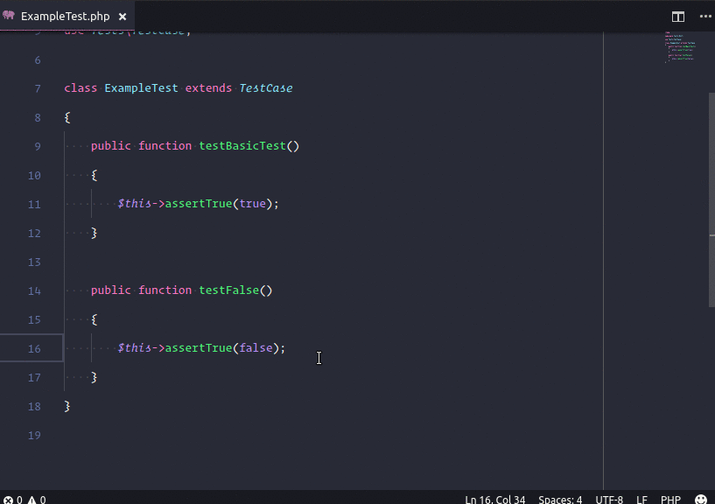Viewport: 715px width, 504px height.
Task: Click 'function' keyword on line 14
Action: pos(165,290)
